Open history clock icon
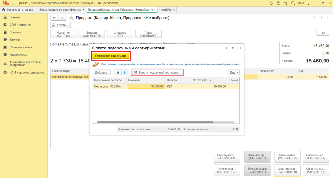This screenshot has width=333, height=178. pos(278,3)
